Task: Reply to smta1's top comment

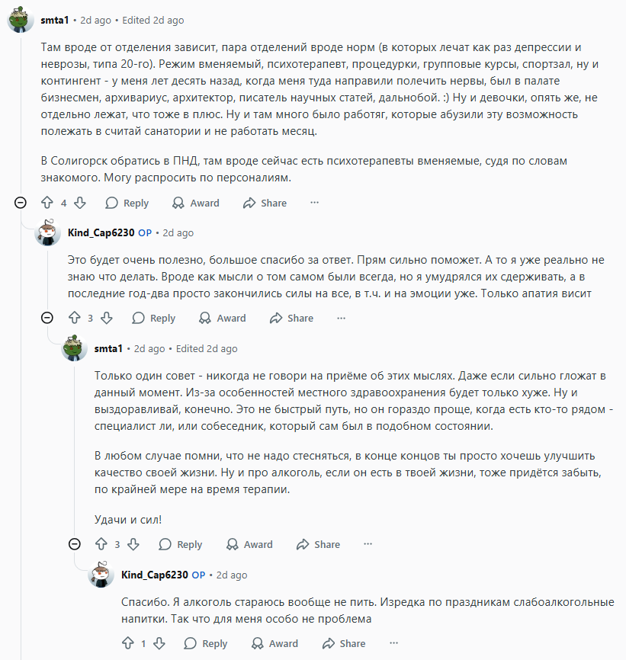Action: (127, 203)
